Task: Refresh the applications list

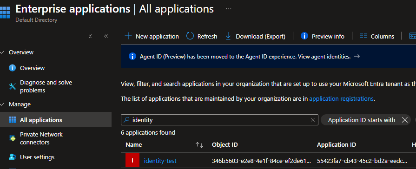Action: 202,36
